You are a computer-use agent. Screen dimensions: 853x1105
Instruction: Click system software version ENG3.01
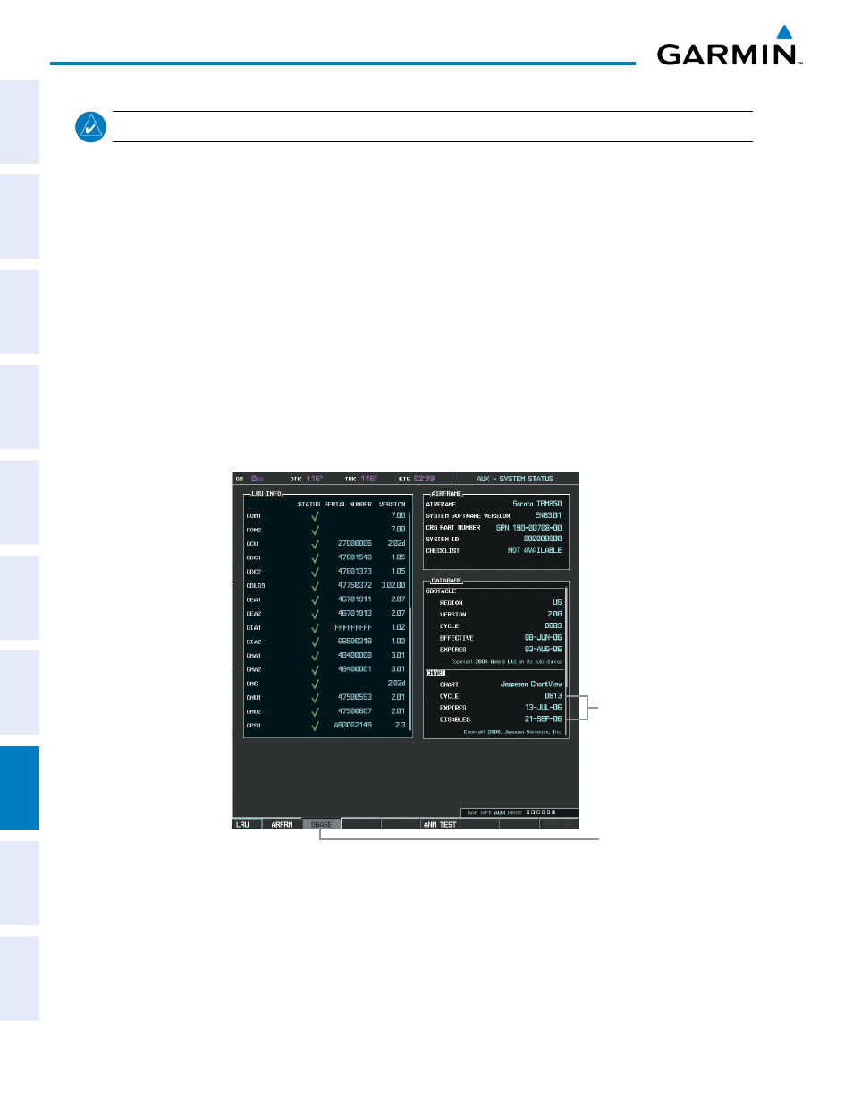click(x=549, y=516)
